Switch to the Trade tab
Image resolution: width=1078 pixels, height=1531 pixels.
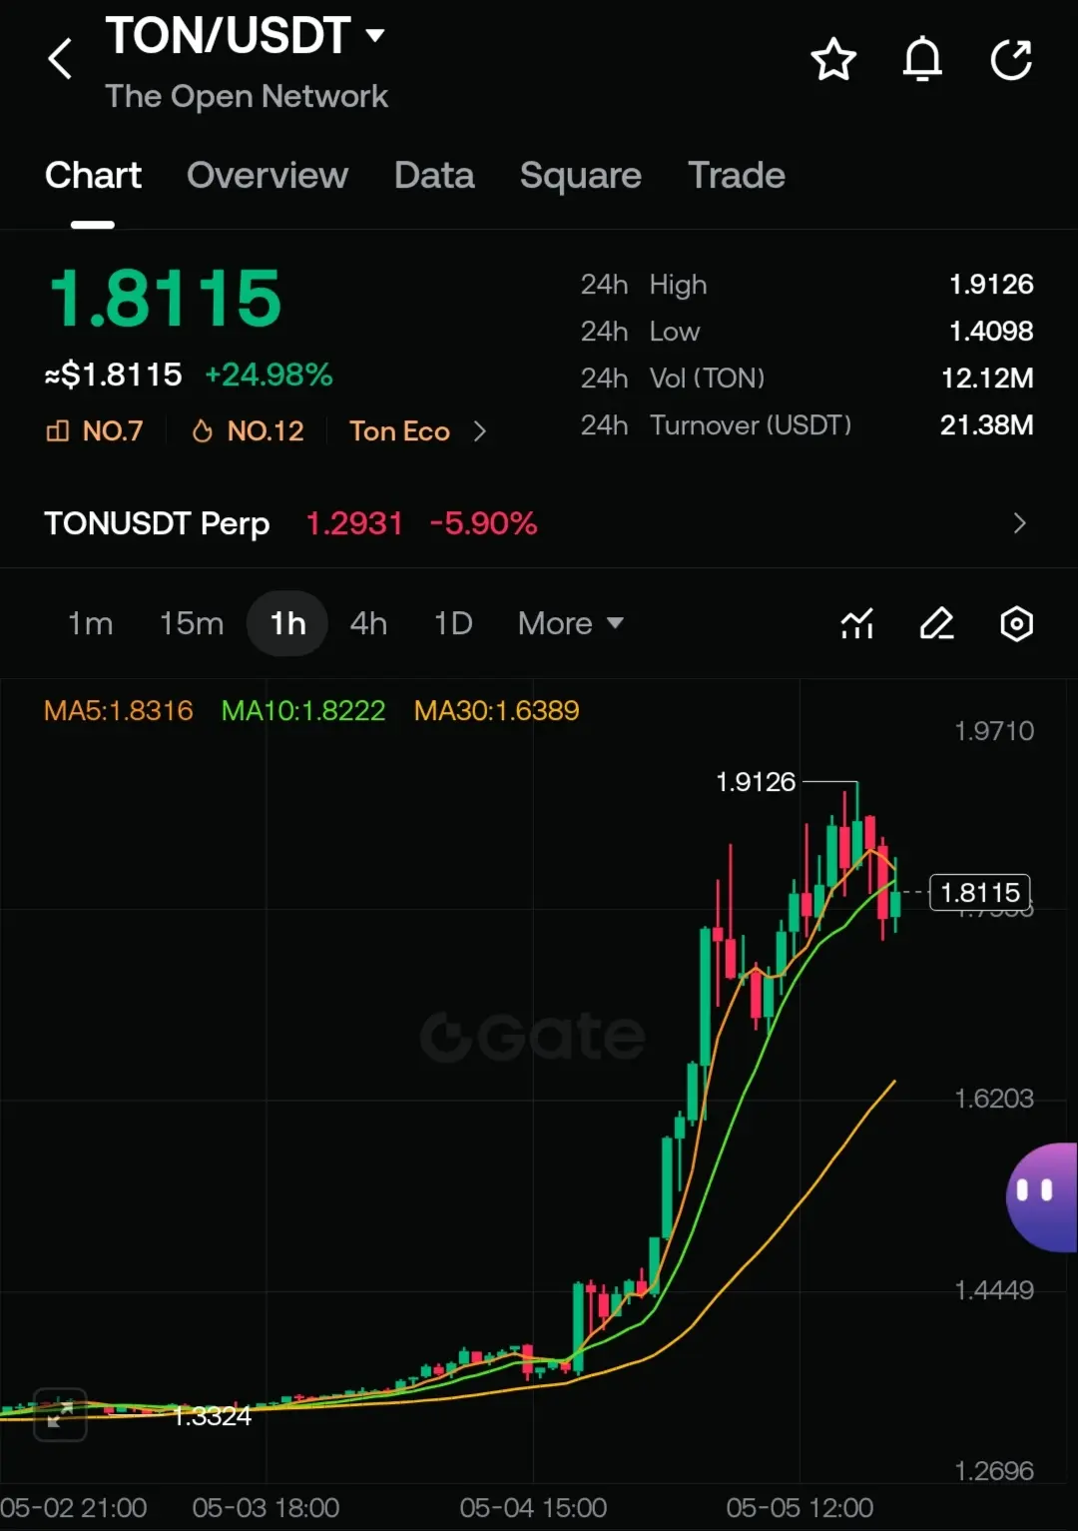pyautogui.click(x=737, y=176)
